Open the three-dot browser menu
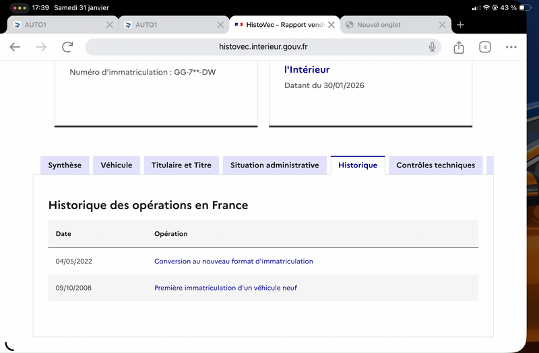 point(511,47)
